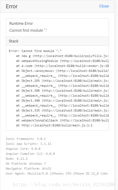Close the Error dialog

pos(104,6)
